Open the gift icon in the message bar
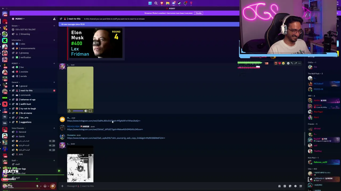Image resolution: width=341 pixels, height=191 pixels. (279, 186)
